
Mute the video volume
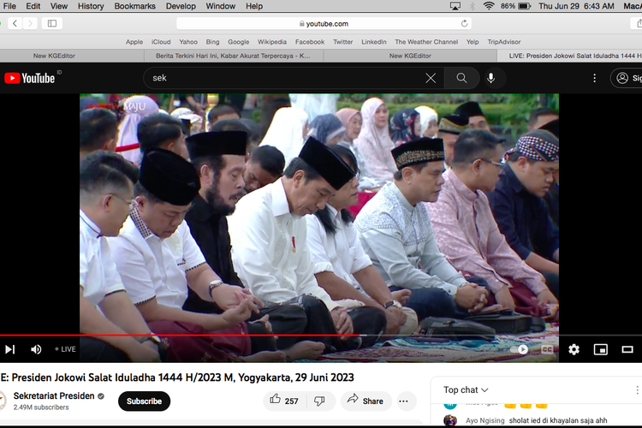(36, 349)
